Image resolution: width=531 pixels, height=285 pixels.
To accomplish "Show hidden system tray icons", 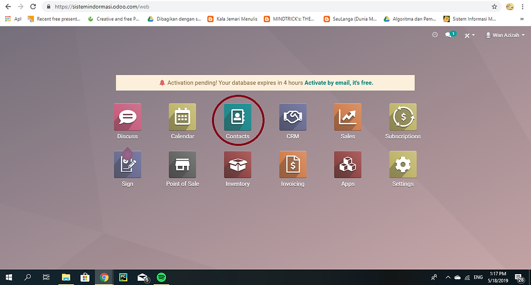I will tap(448, 277).
